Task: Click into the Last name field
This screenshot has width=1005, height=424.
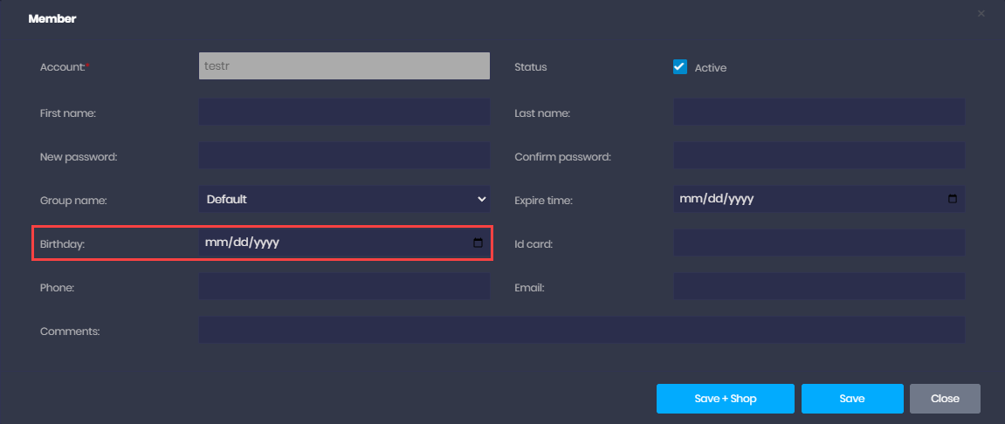Action: 819,112
